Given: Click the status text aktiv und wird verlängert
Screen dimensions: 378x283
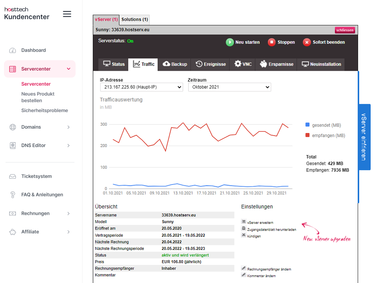Looking at the screenshot, I should (185, 255).
